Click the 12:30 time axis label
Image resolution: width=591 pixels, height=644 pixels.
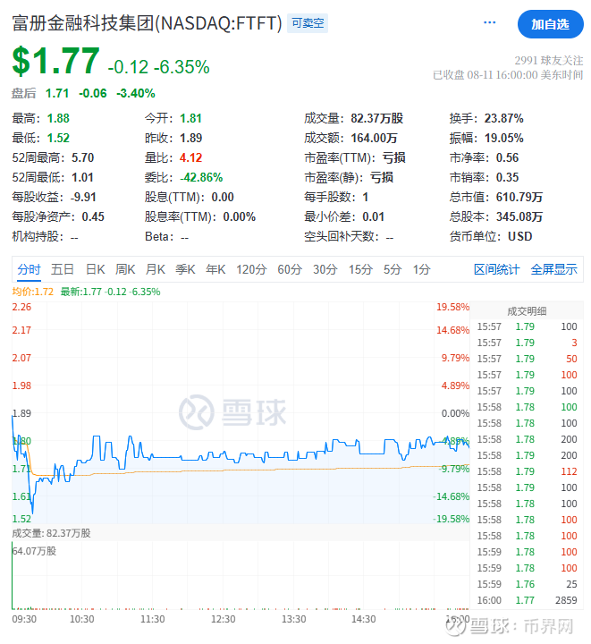coord(224,619)
